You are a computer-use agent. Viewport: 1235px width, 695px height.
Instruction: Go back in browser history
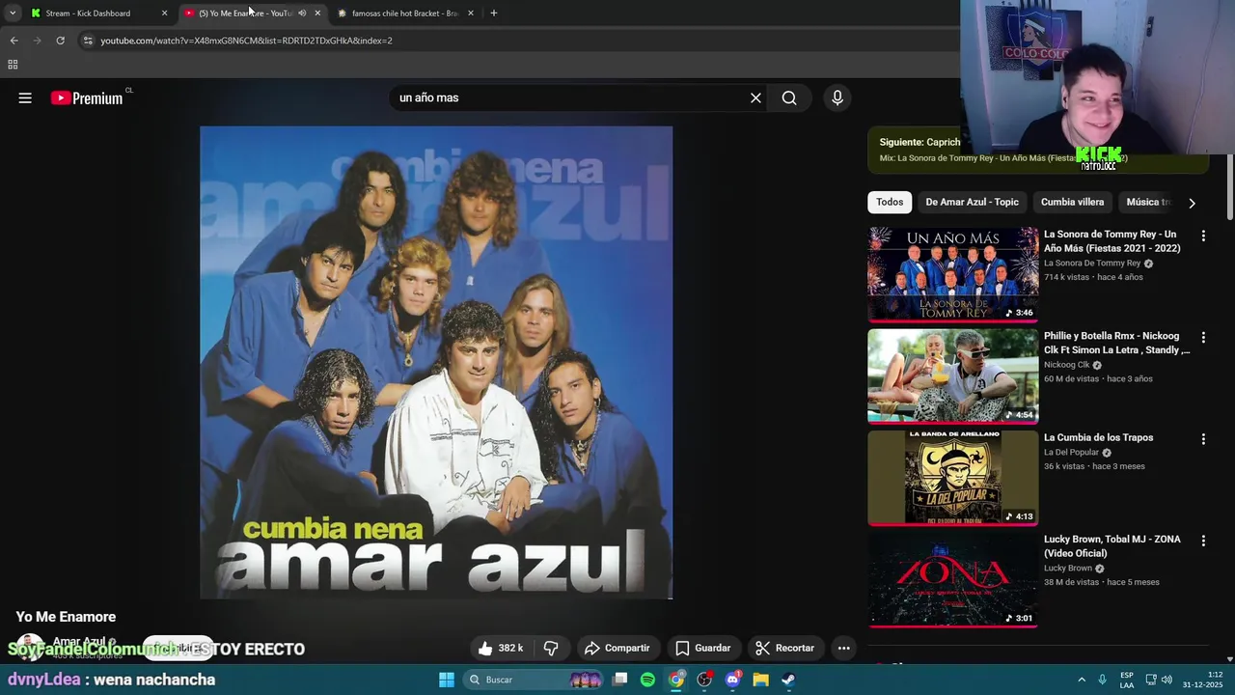point(14,41)
